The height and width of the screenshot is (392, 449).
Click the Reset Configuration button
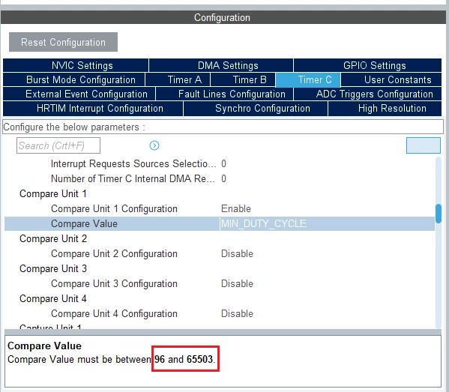point(63,42)
